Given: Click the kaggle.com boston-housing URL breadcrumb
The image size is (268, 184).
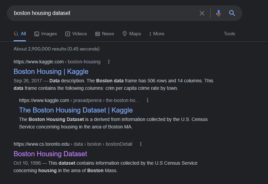Looking at the screenshot, I should (x=57, y=62).
